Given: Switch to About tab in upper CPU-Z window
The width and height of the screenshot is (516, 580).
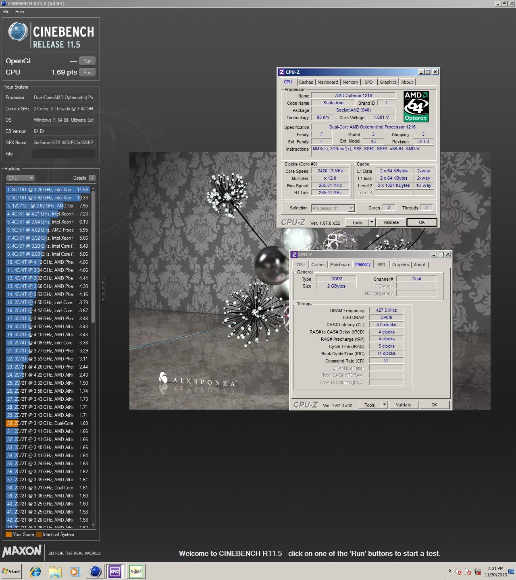Looking at the screenshot, I should point(407,82).
